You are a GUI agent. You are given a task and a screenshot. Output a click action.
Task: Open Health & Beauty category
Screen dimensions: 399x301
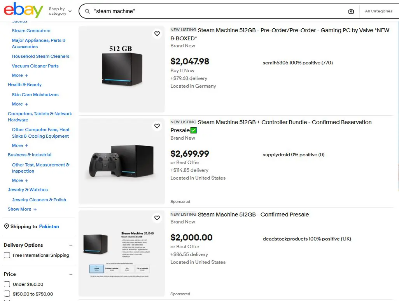point(24,85)
